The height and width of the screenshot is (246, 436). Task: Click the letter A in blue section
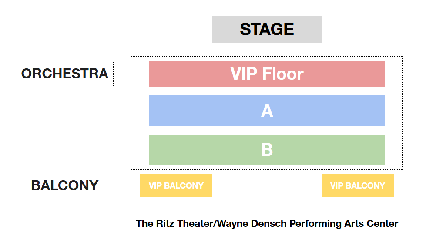267,111
